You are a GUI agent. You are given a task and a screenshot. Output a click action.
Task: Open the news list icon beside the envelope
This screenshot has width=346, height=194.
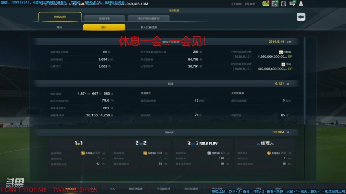pyautogui.click(x=275, y=3)
